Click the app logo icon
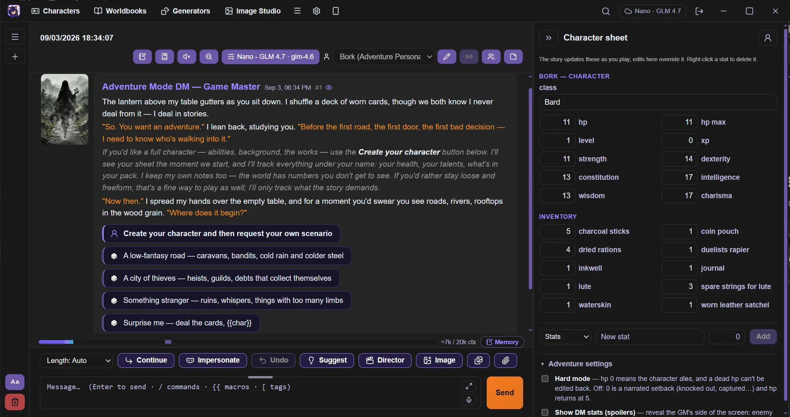Image resolution: width=790 pixels, height=417 pixels. [x=14, y=11]
